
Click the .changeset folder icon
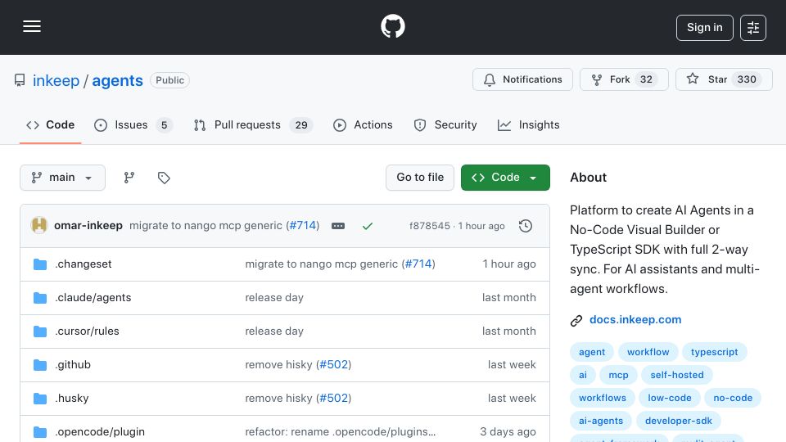pyautogui.click(x=40, y=264)
